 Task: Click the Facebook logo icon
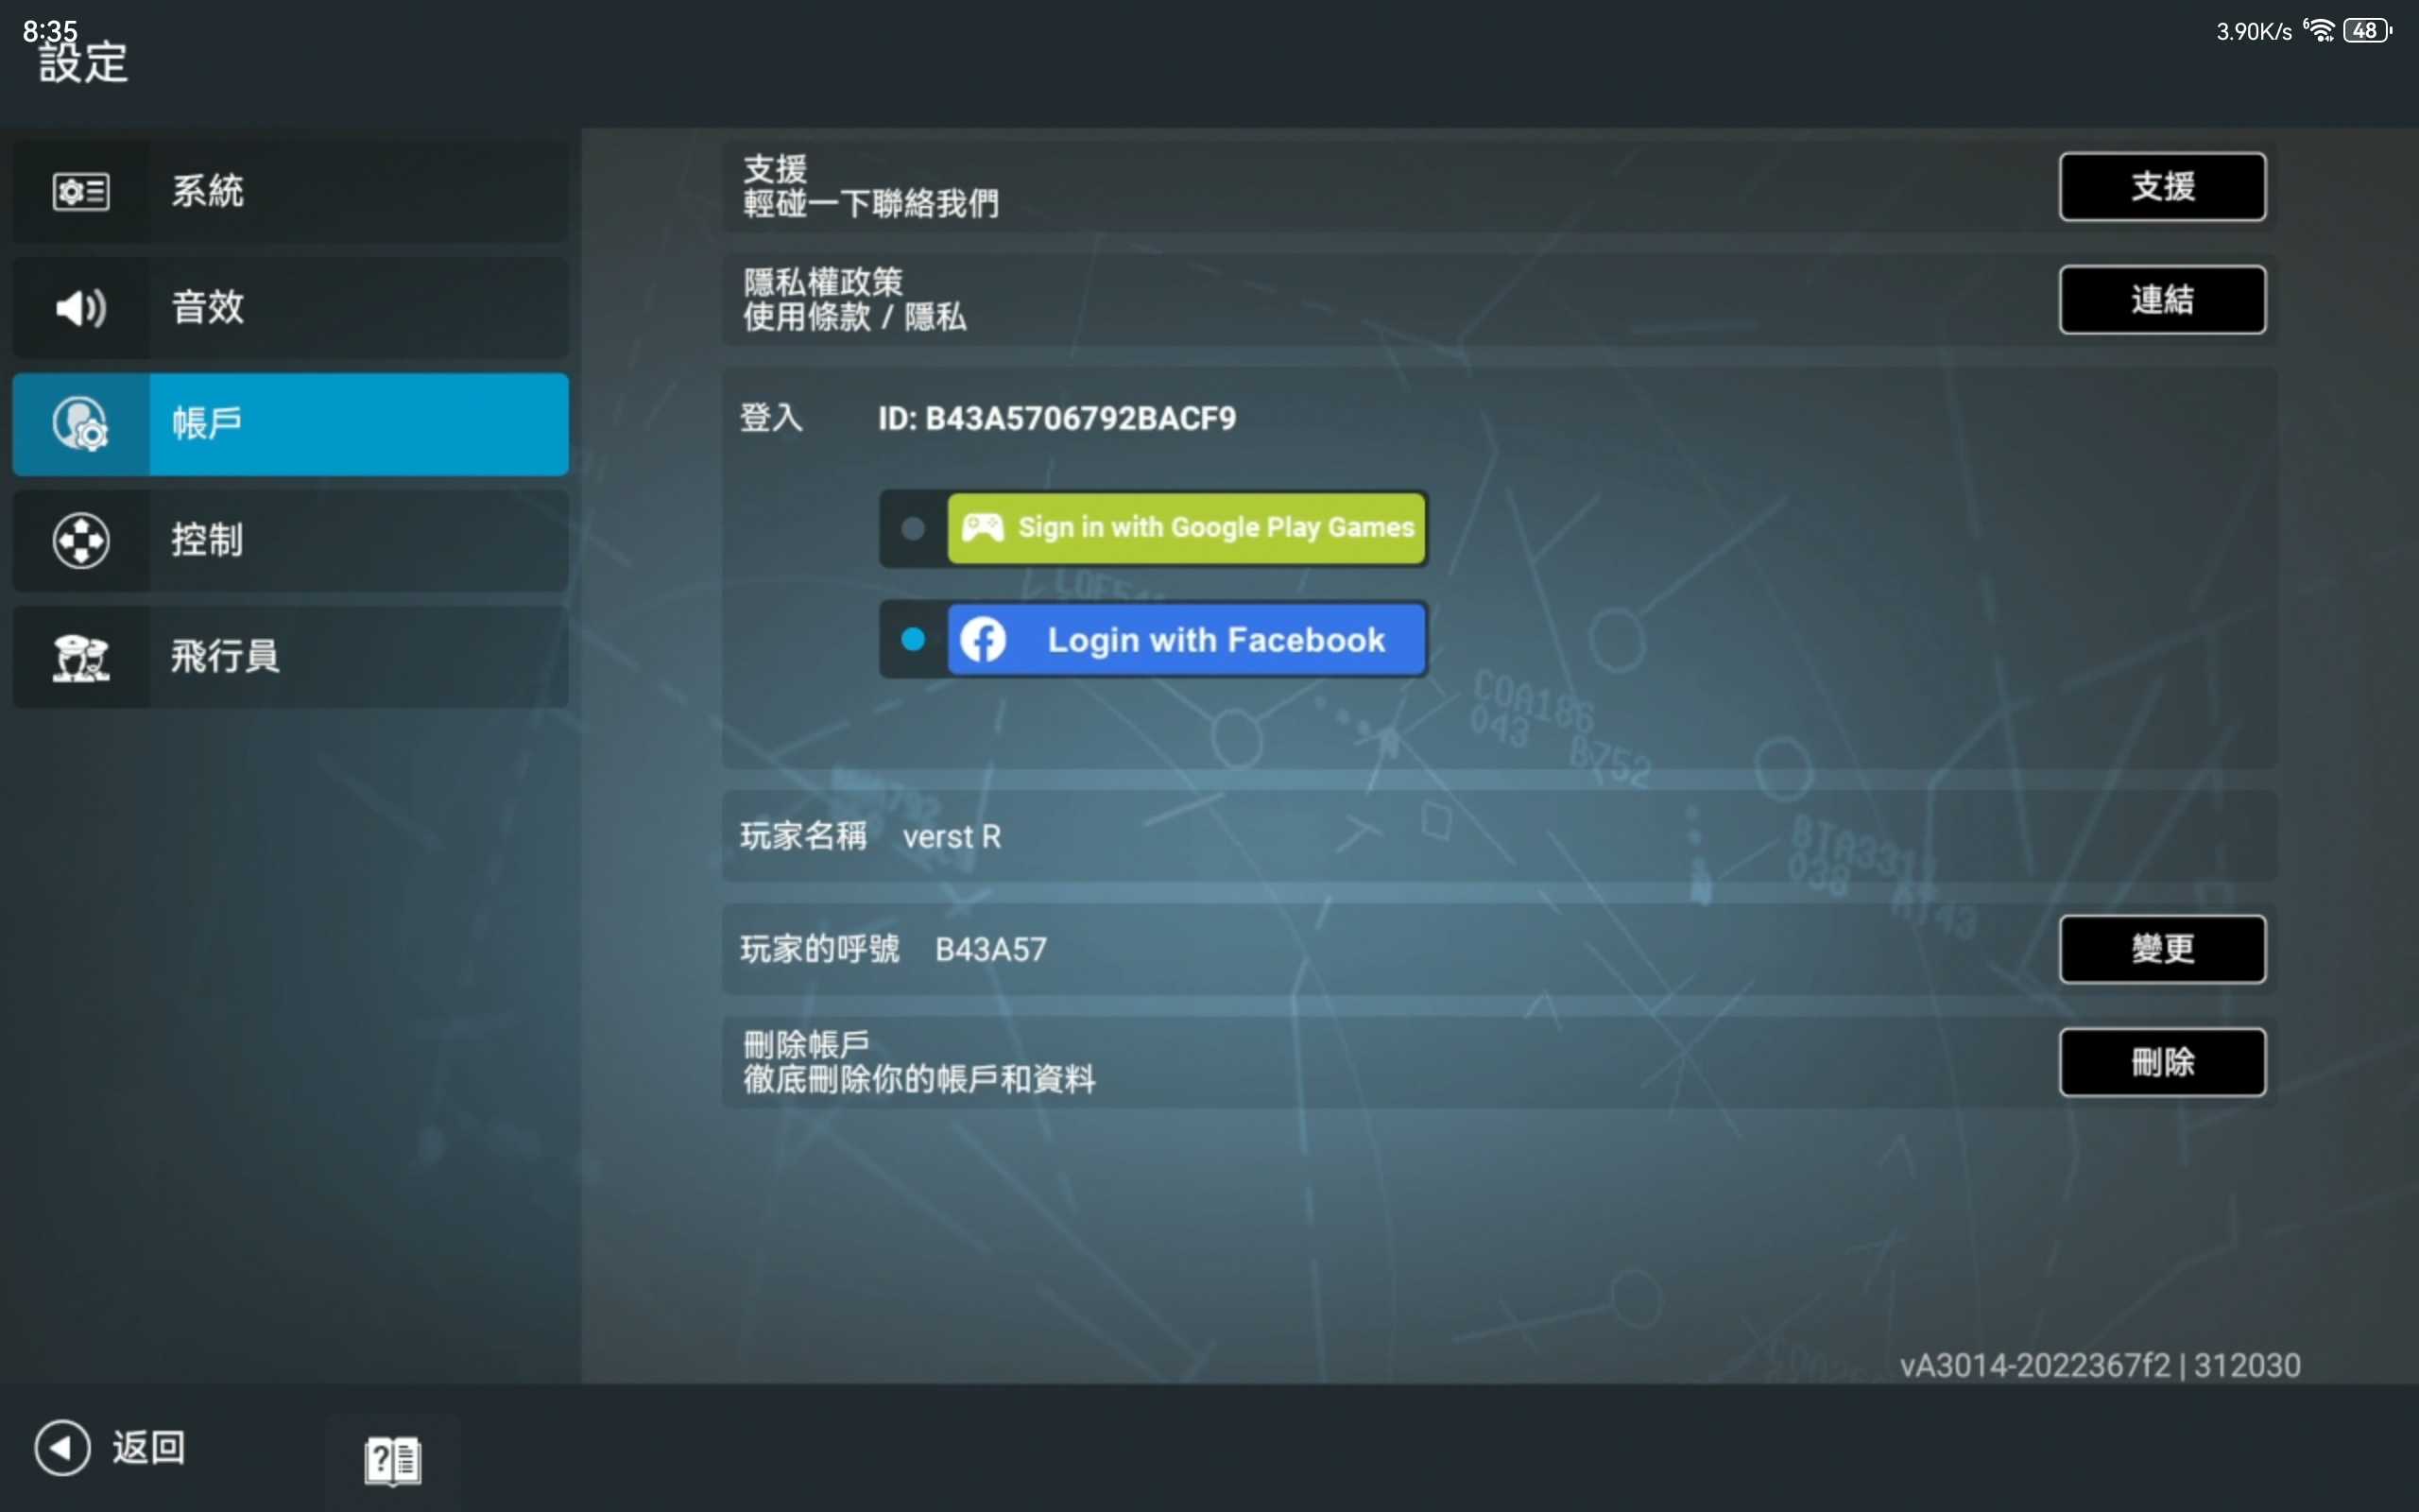[x=983, y=640]
